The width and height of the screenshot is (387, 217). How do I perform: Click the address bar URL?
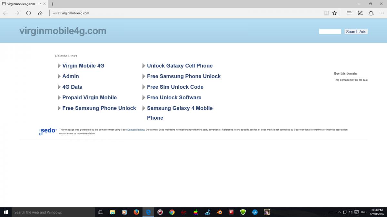tap(71, 13)
